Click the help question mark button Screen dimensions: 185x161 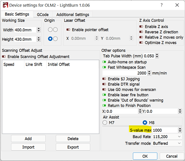(161, 5)
